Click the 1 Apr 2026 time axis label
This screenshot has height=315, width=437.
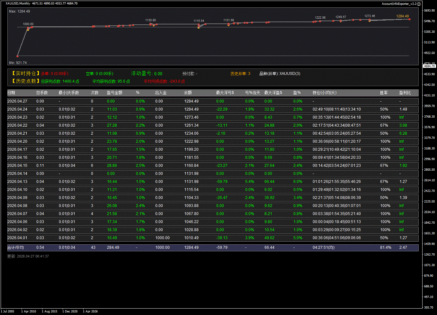[x=90, y=311]
